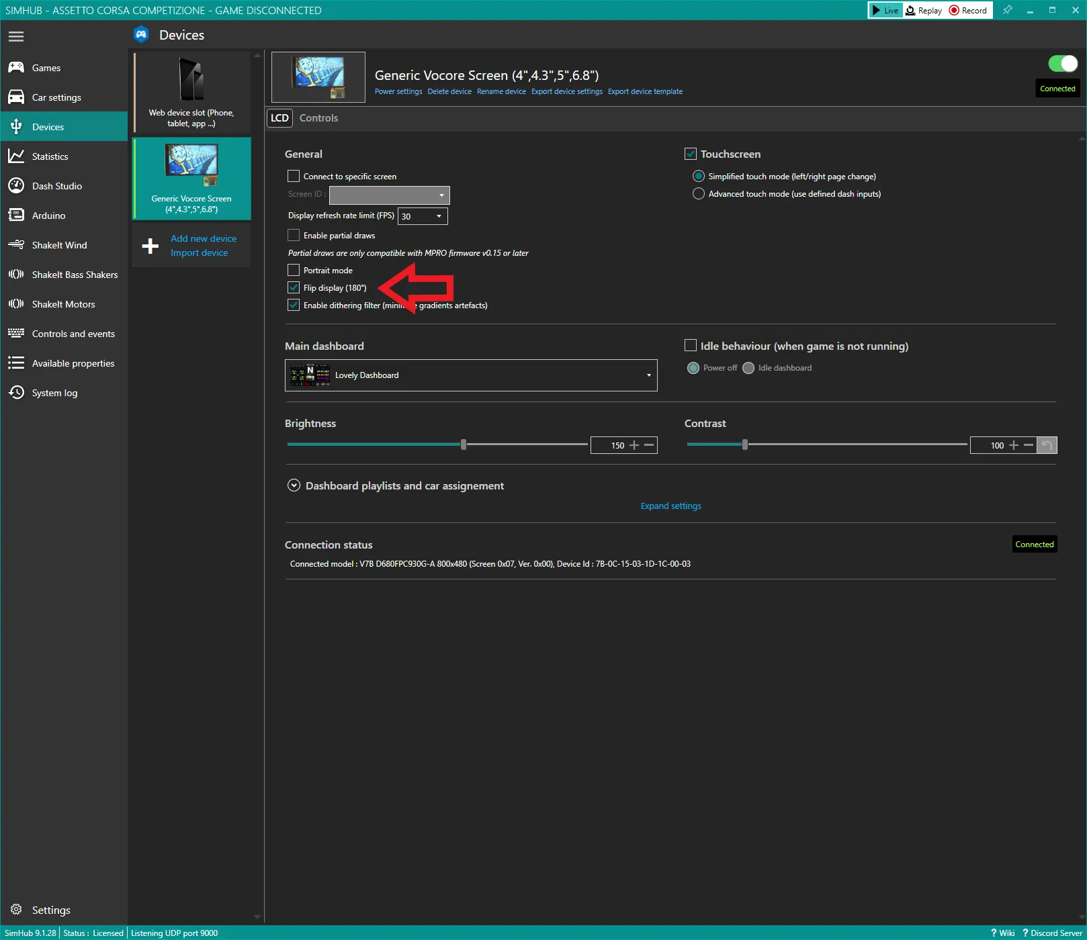Screen dimensions: 1087x940
Task: Click the Record button icon
Action: point(954,10)
